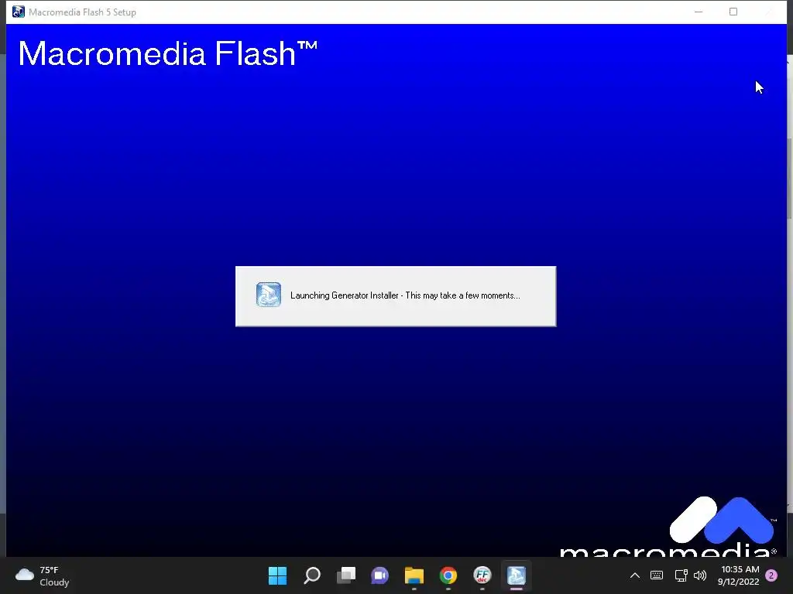
Task: Open the notification count badge
Action: pos(771,575)
